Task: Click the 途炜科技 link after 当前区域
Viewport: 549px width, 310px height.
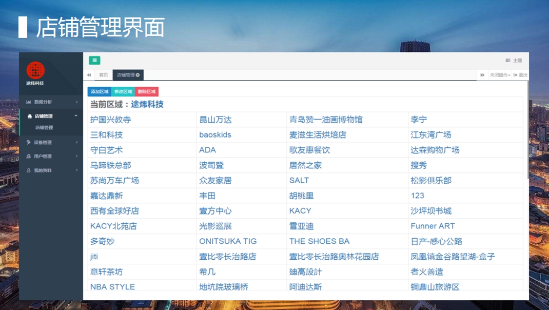Action: click(147, 104)
